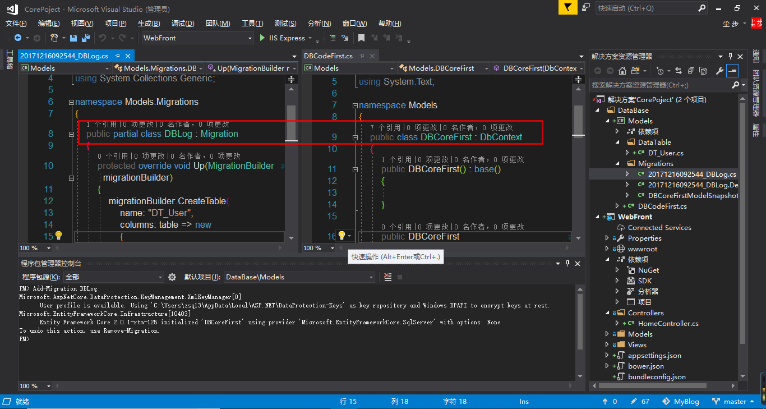This screenshot has width=766, height=409.
Task: Open the 工具箱 side panel tab
Action: 10,59
